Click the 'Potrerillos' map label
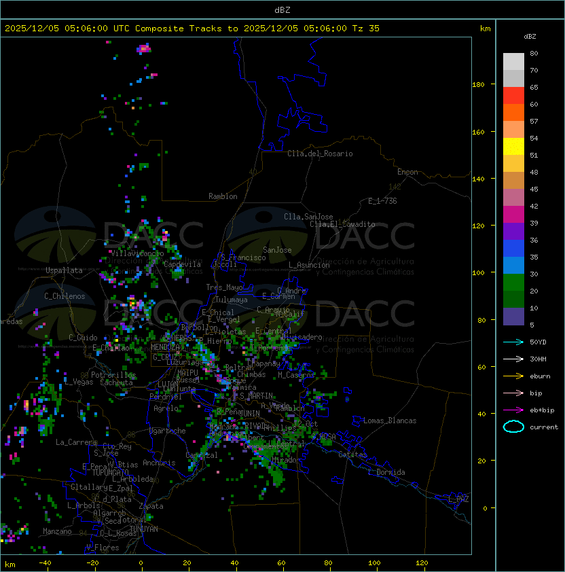Viewport: 565px width, 572px height. coord(113,375)
